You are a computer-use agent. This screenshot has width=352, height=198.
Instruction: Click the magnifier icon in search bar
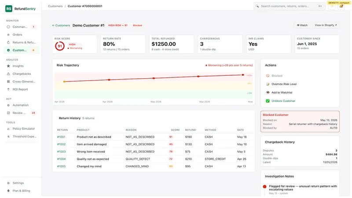257,6
